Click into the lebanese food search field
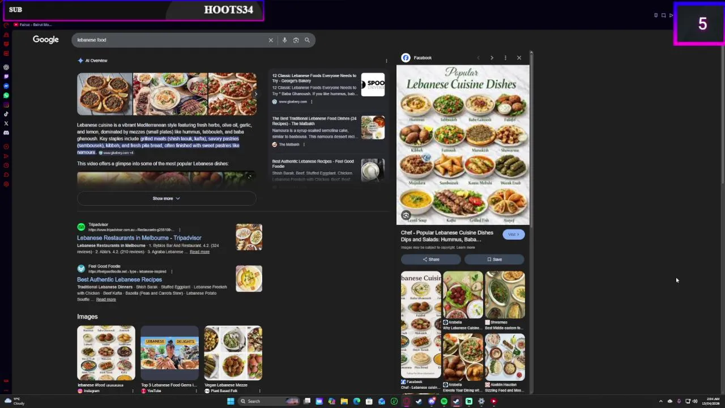The image size is (725, 408). (x=170, y=40)
